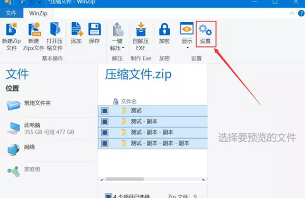This screenshot has height=198, width=305.
Task: Open the 显示 dropdown arrow
Action: click(188, 48)
